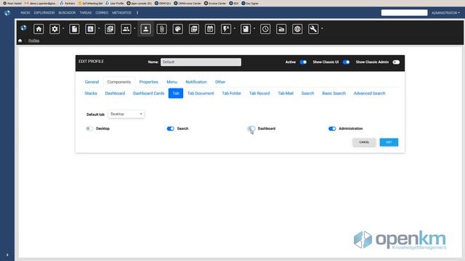Toggle the Dashboard tab switch
The height and width of the screenshot is (261, 465).
251,129
